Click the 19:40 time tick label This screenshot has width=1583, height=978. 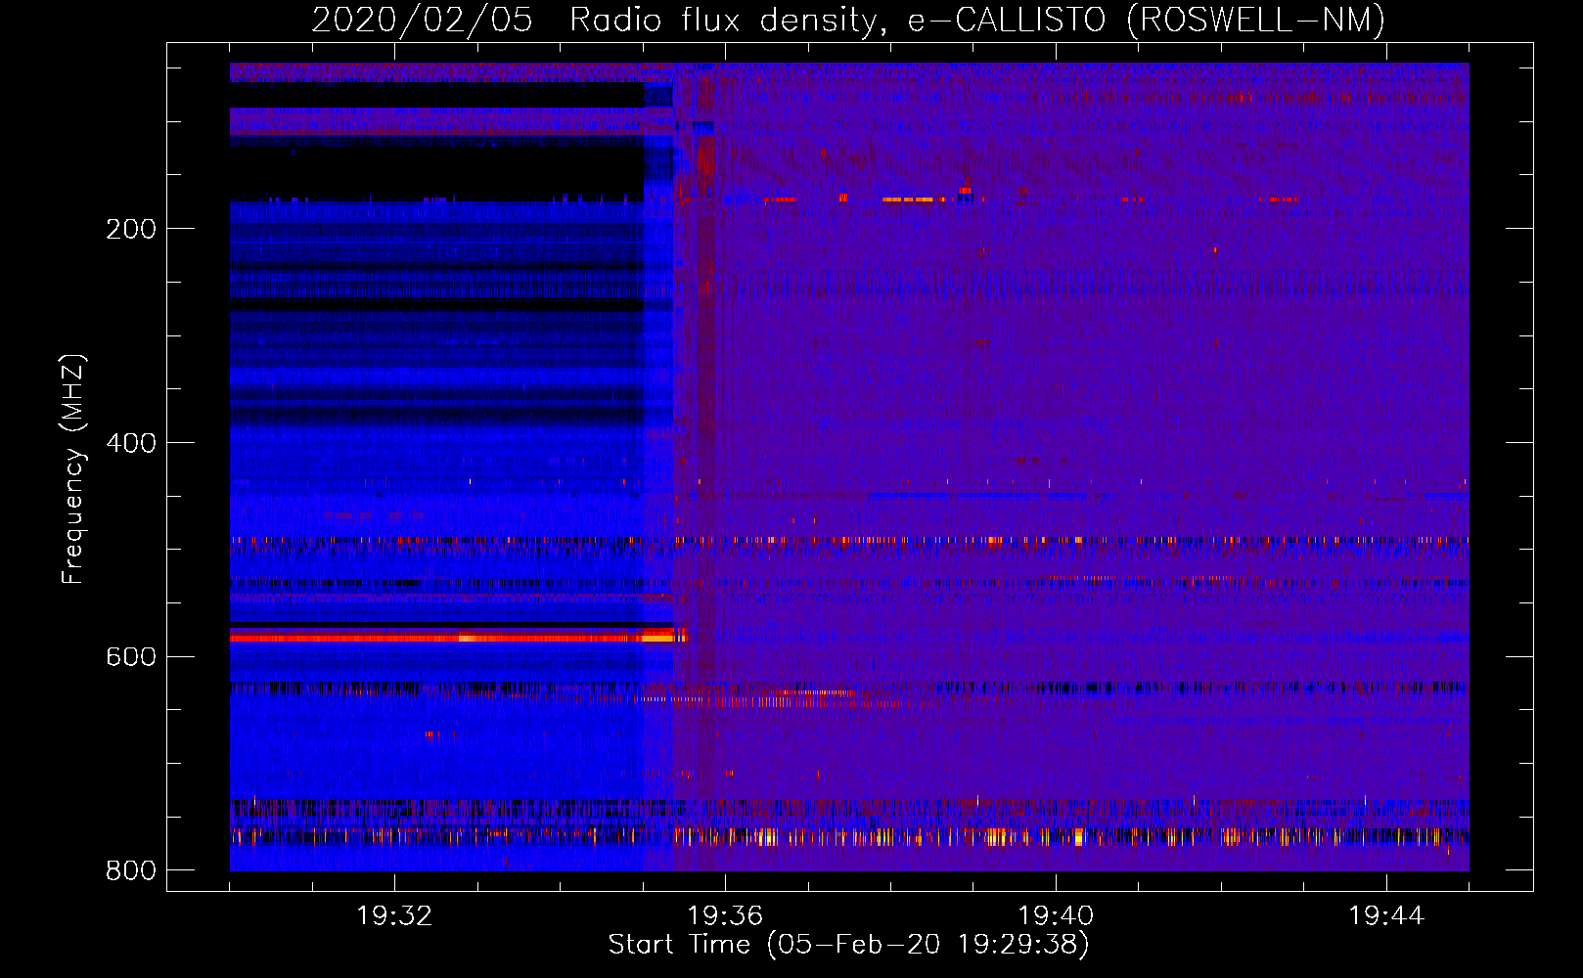[x=1056, y=916]
